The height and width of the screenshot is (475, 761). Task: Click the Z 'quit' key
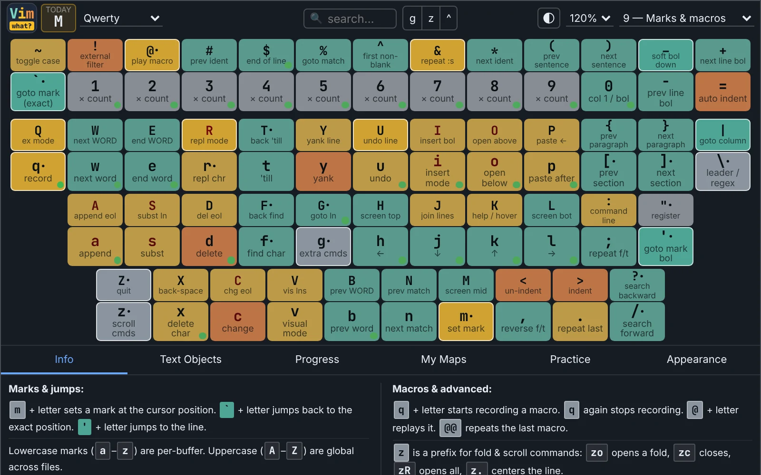point(124,285)
